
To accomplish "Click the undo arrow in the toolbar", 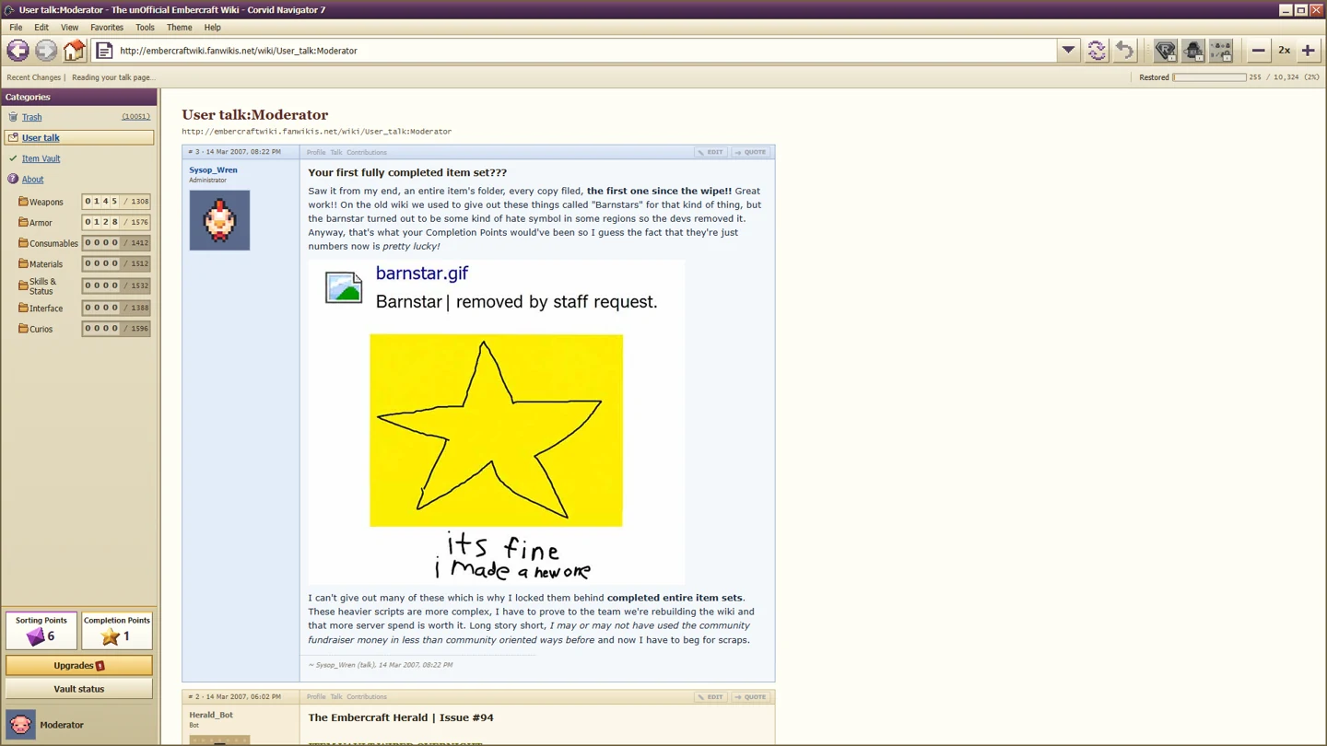I will [1125, 51].
